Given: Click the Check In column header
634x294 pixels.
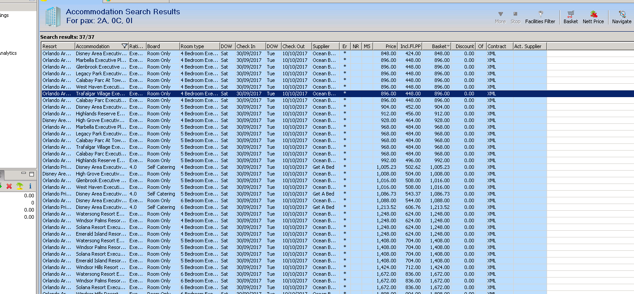Looking at the screenshot, I should coord(250,46).
